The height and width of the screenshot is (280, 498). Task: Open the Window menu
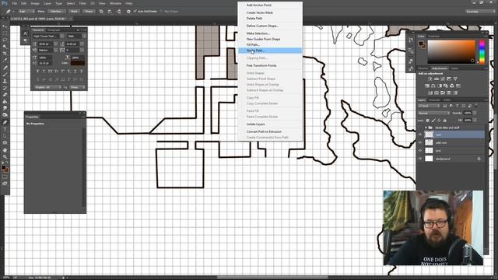115,3
